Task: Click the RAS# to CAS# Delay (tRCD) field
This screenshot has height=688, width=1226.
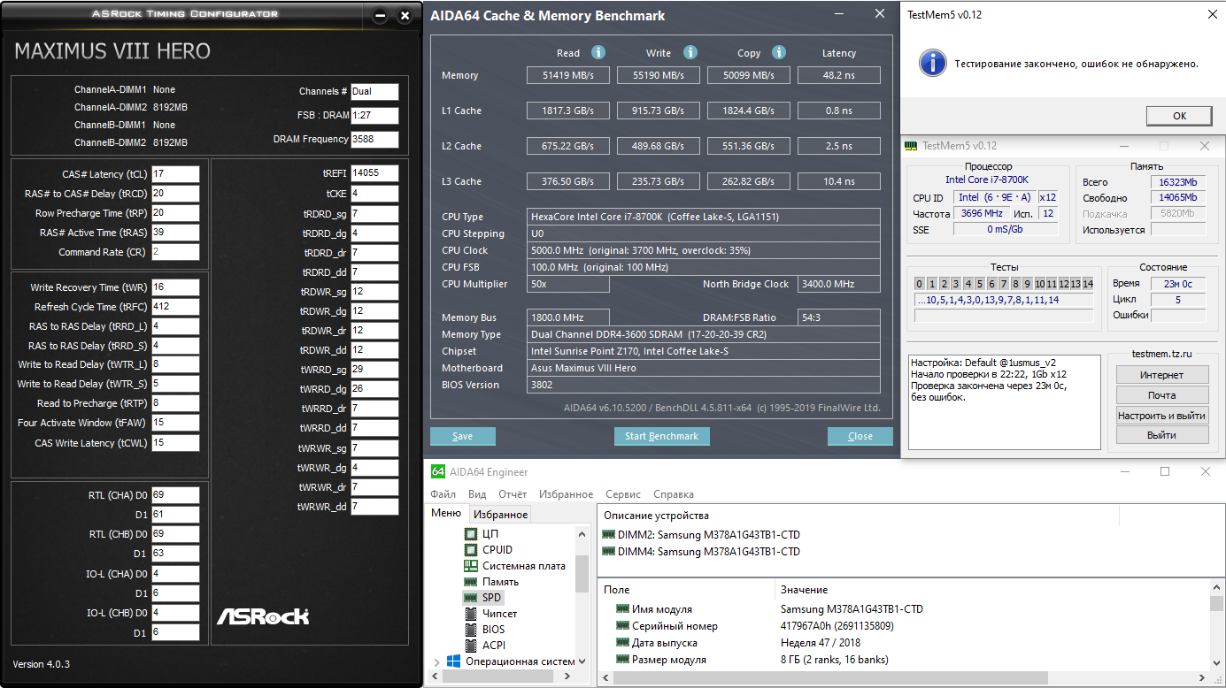Action: point(175,194)
